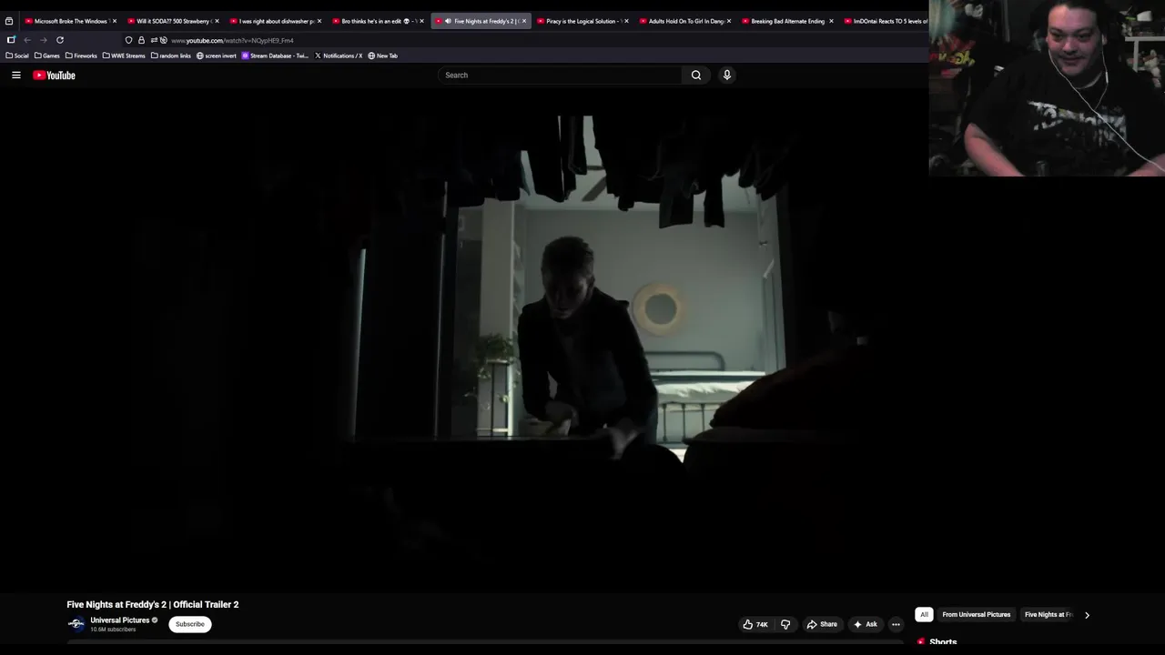1165x655 pixels.
Task: Subscribe to Universal Pictures
Action: click(190, 624)
